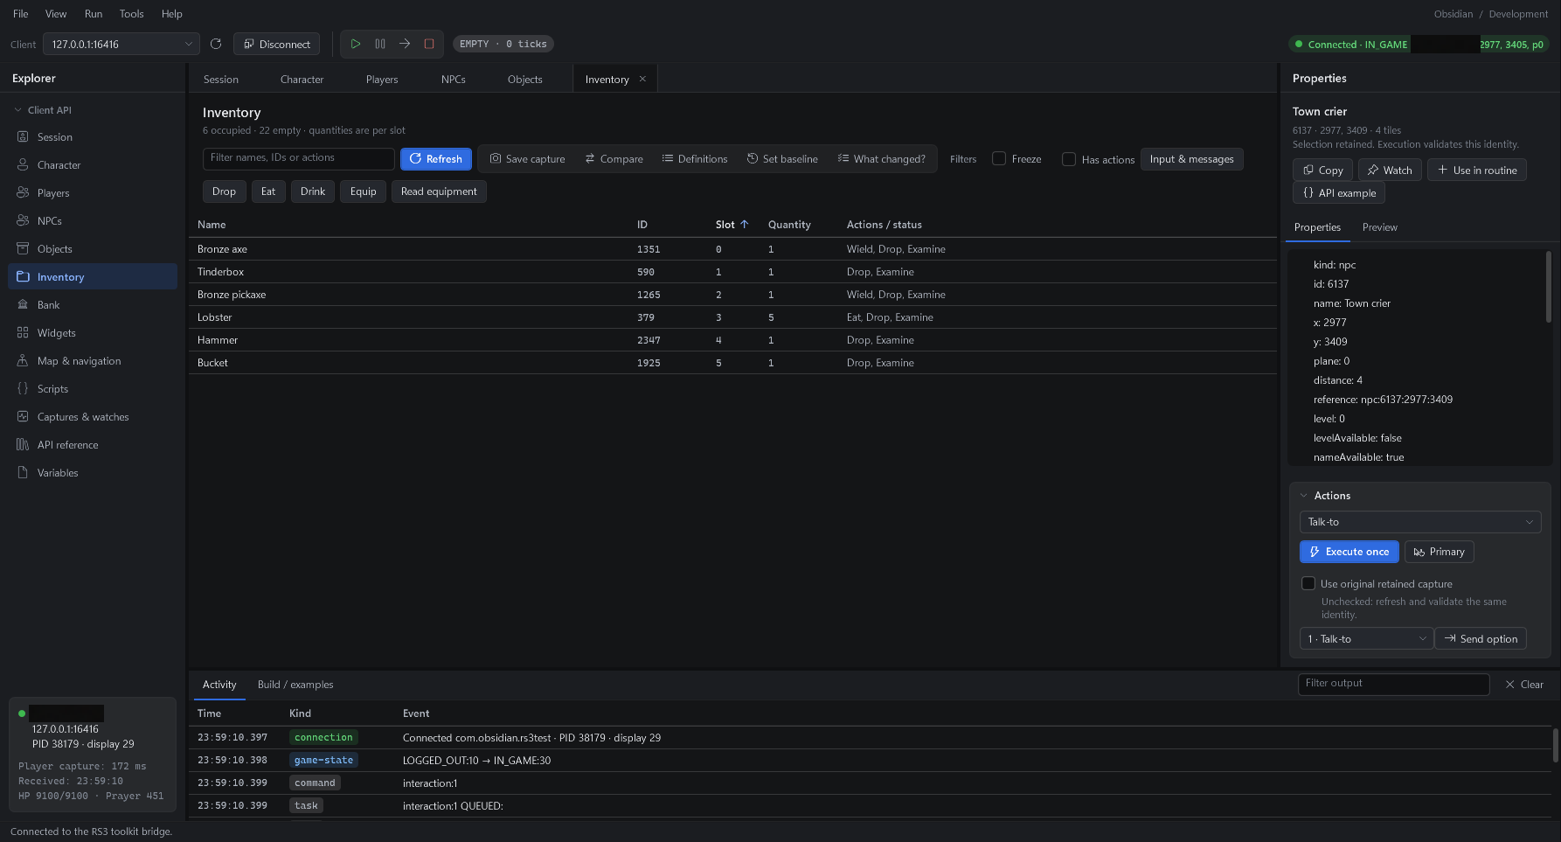Click the Send option button
The width and height of the screenshot is (1561, 842).
pos(1481,639)
